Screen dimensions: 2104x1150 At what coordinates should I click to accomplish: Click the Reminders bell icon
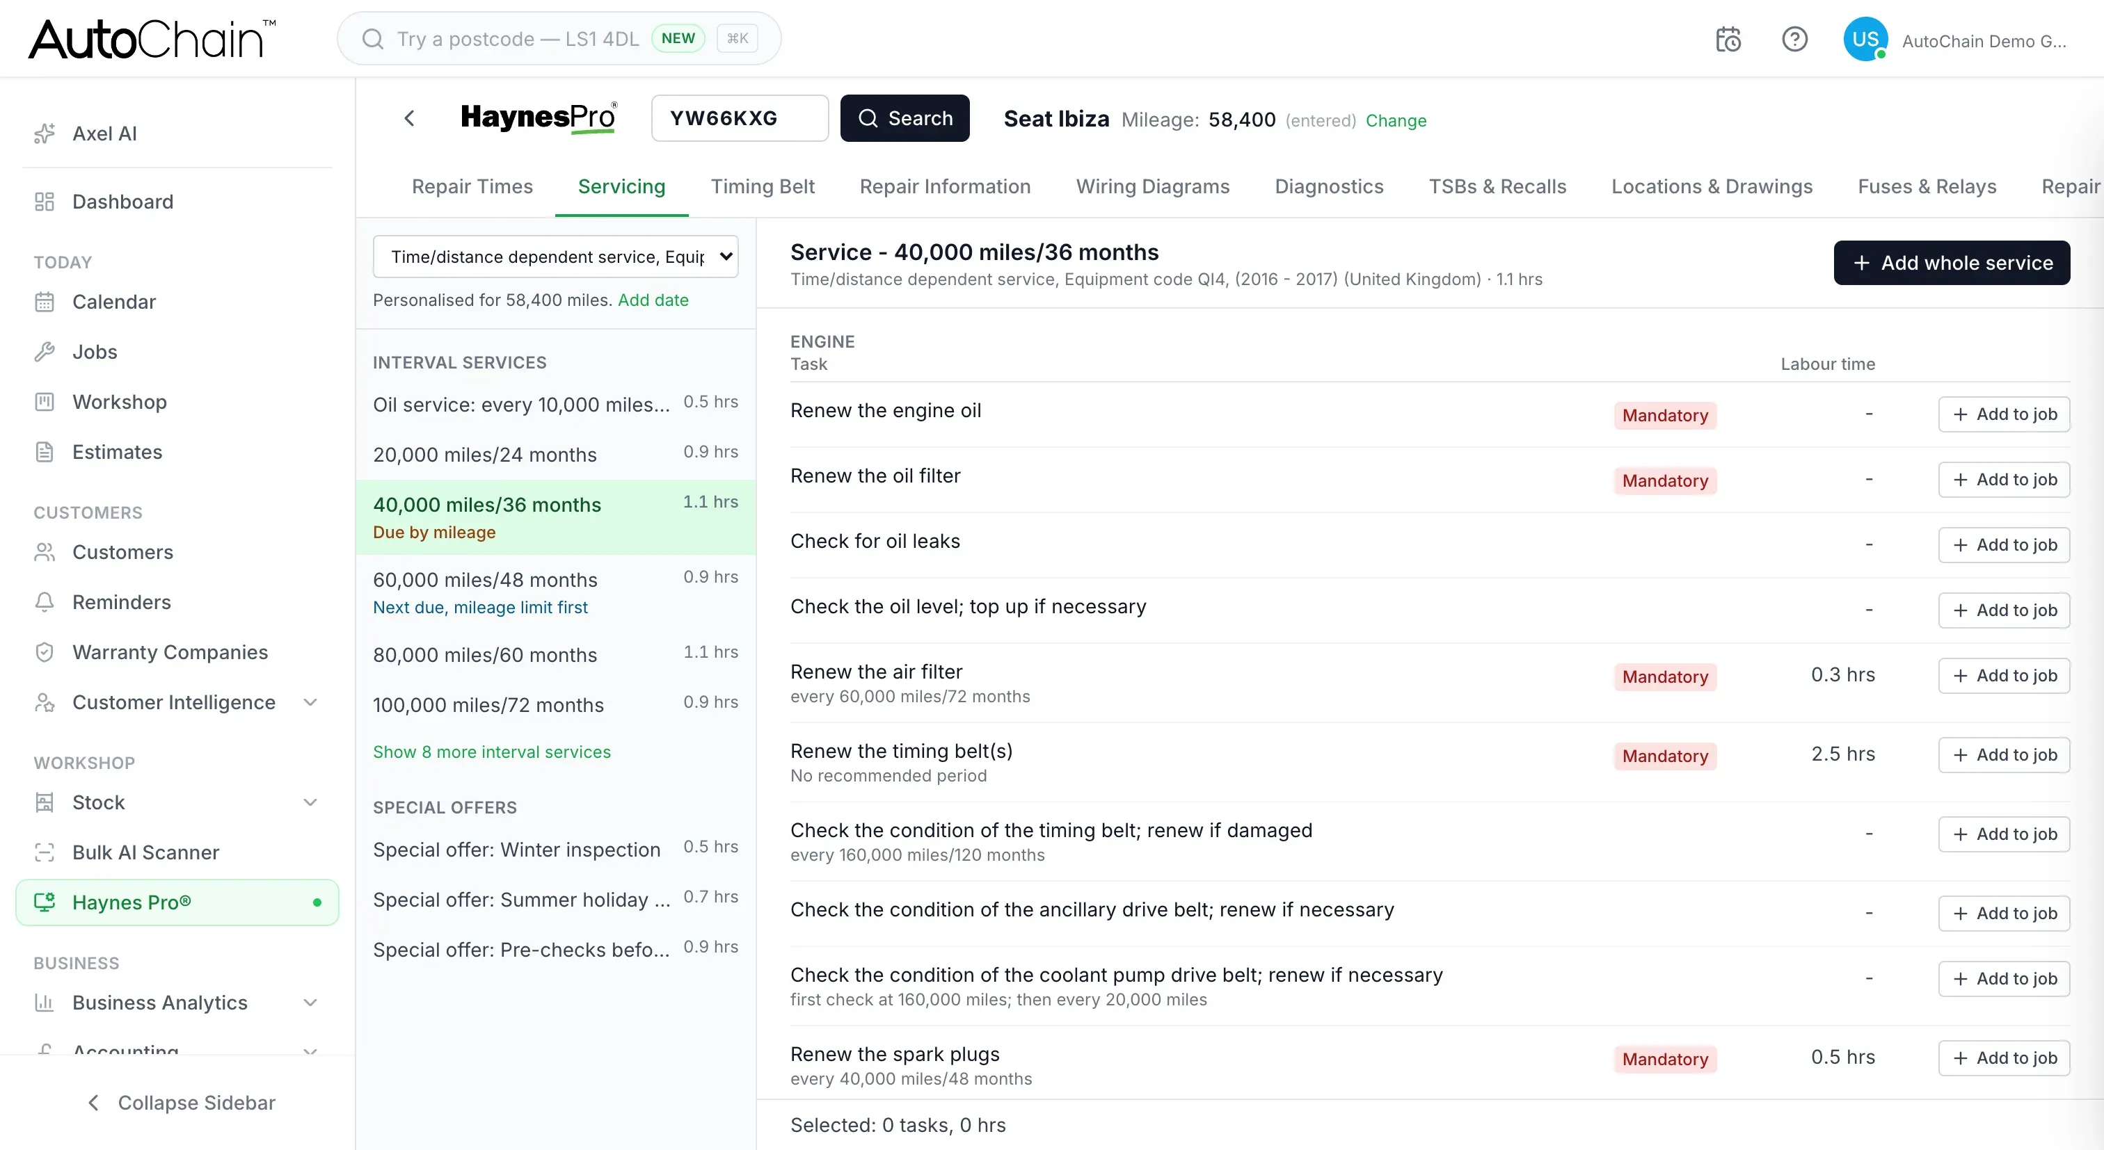(45, 601)
